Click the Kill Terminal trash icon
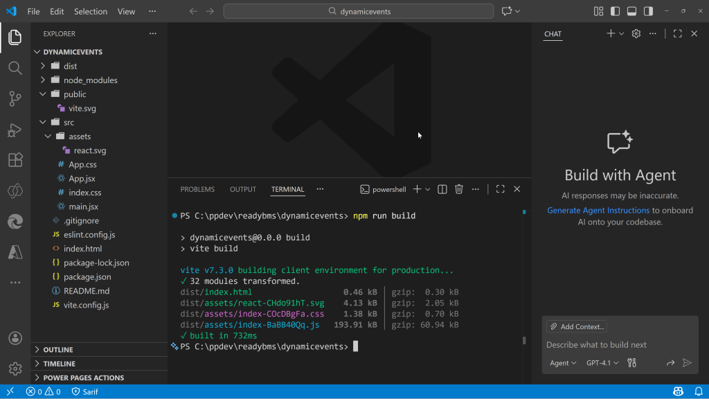The width and height of the screenshot is (709, 399). tap(458, 189)
